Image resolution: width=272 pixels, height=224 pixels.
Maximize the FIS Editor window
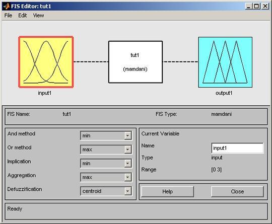pos(256,6)
